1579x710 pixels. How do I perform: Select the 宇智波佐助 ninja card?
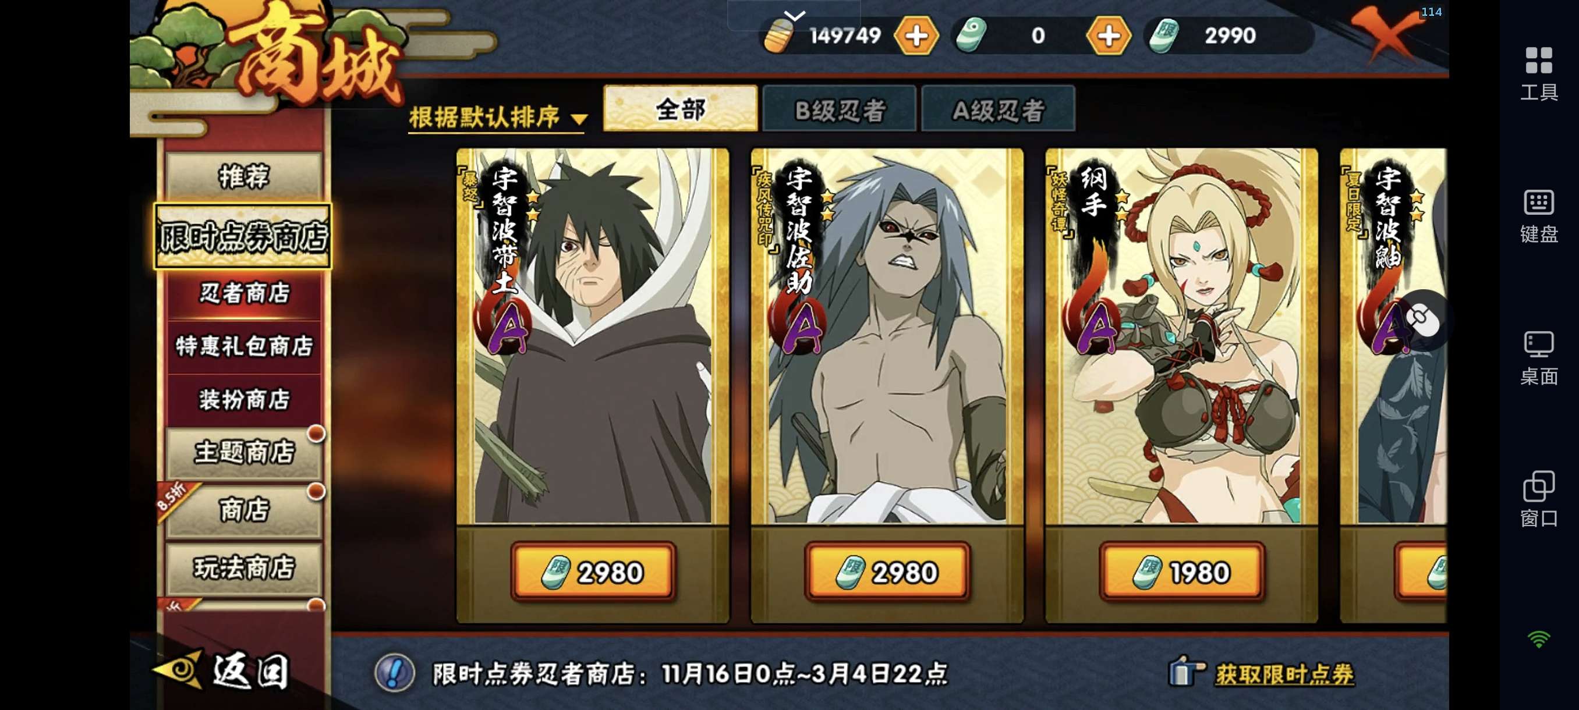(887, 337)
